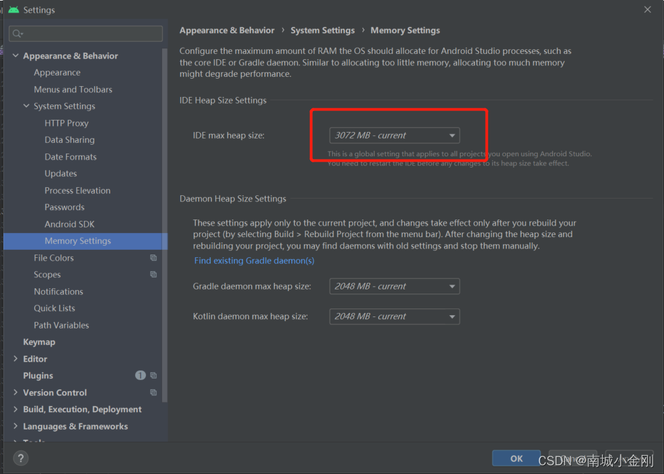This screenshot has height=474, width=664.
Task: Select Scopes in the sidebar
Action: pos(47,275)
